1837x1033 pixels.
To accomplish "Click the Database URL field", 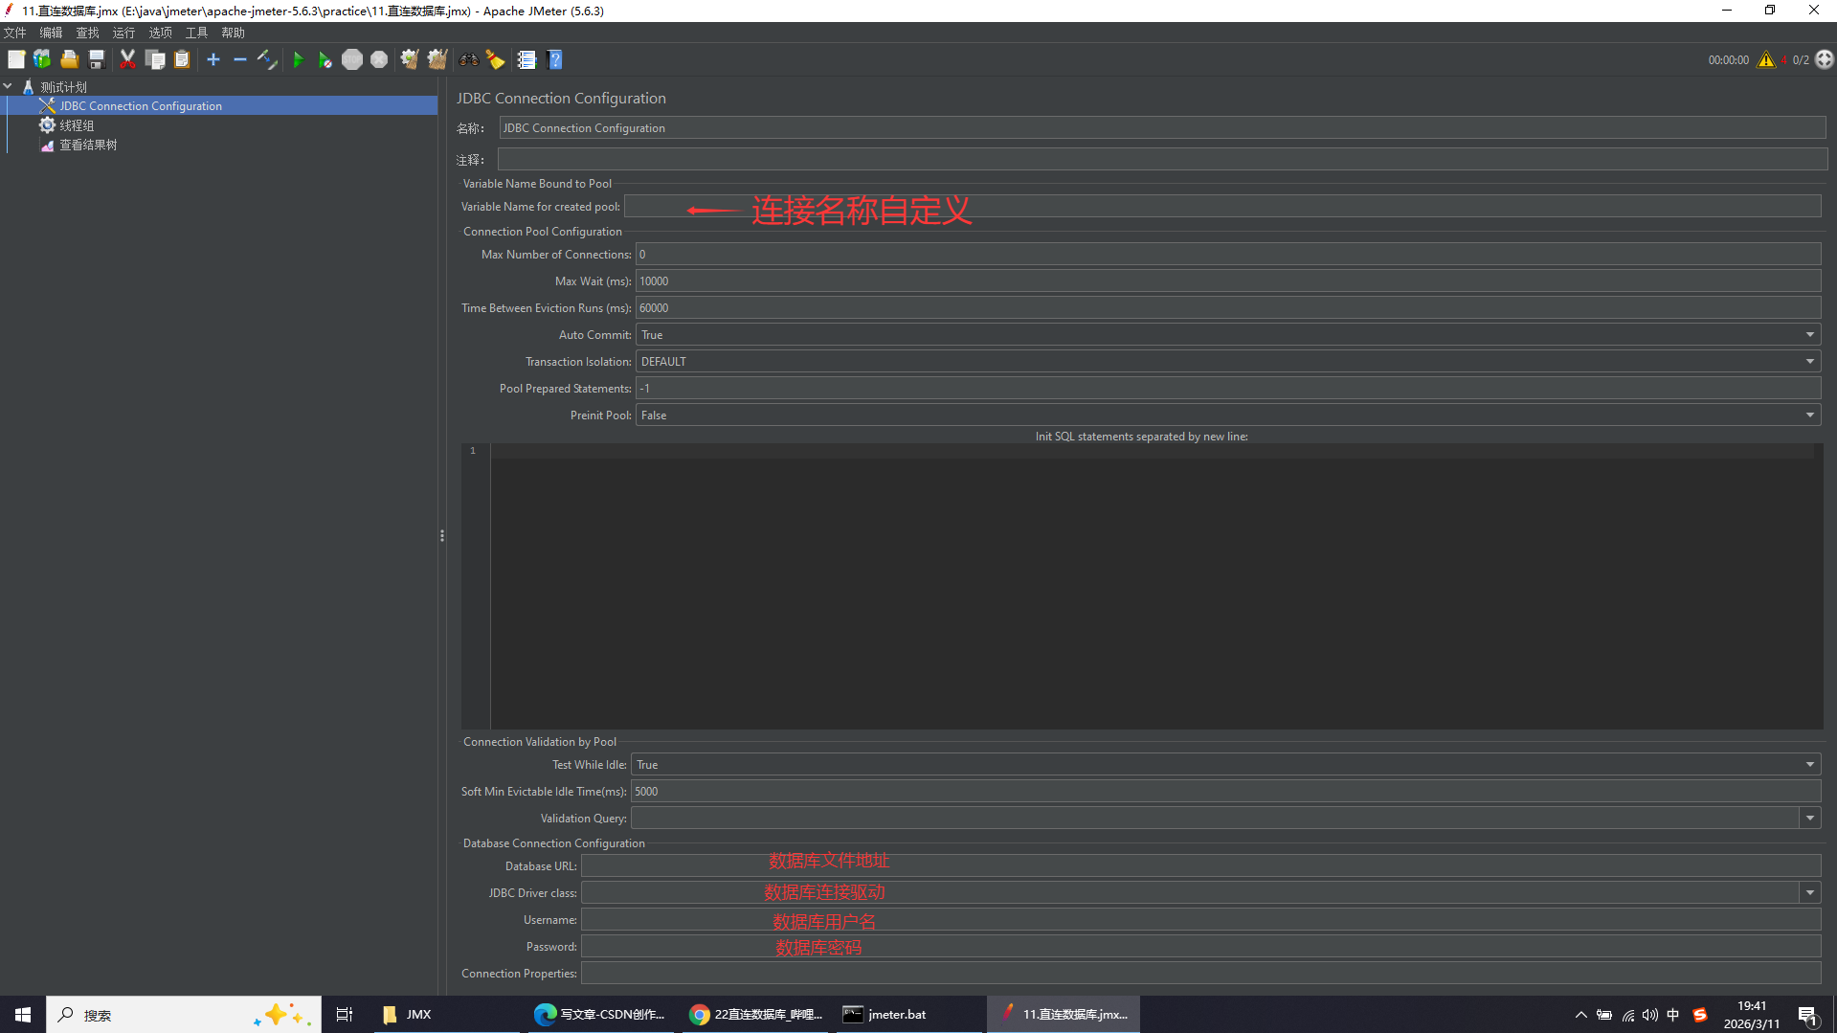I will (1201, 866).
